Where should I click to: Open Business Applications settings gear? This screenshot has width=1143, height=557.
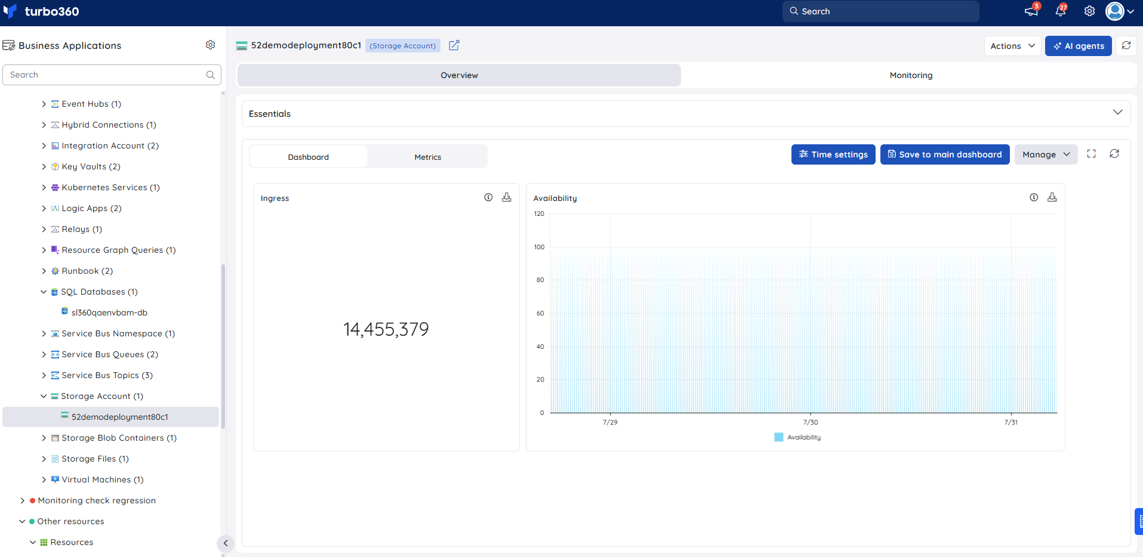click(210, 45)
